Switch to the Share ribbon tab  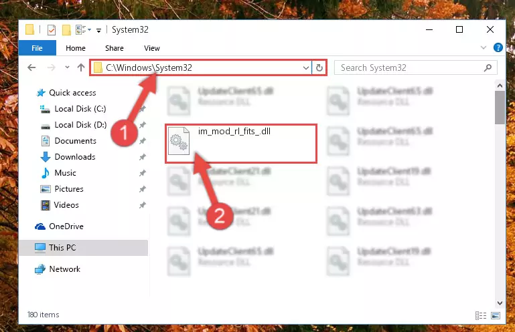(115, 48)
